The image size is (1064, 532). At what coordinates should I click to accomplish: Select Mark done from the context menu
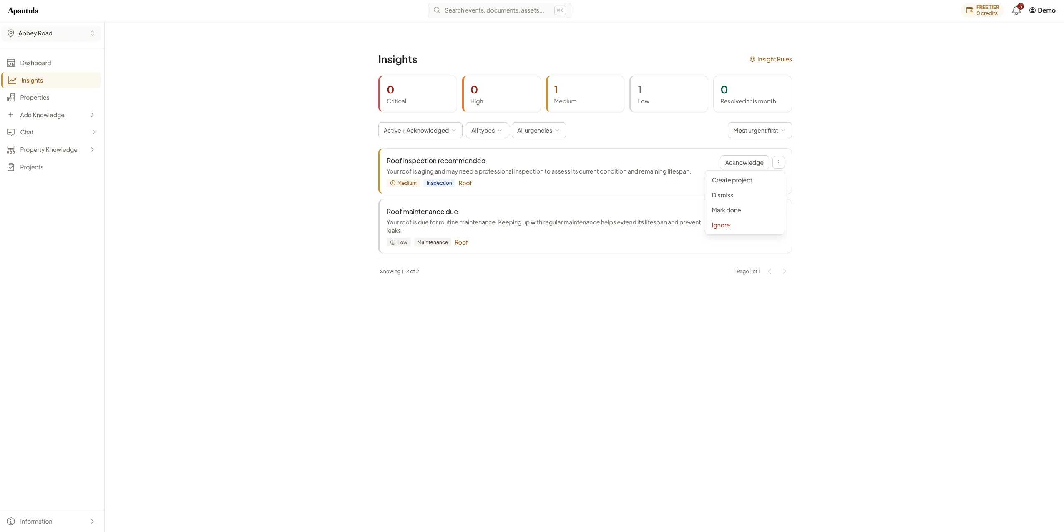click(x=745, y=210)
